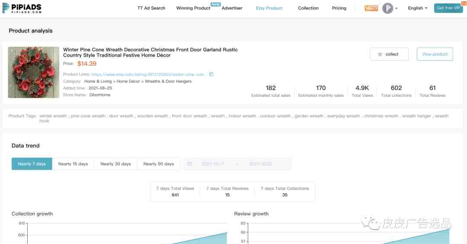Image resolution: width=467 pixels, height=244 pixels.
Task: Open the Advertiser menu item
Action: point(232,8)
